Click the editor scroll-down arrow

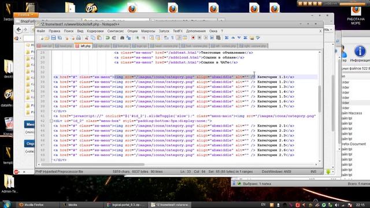320,161
